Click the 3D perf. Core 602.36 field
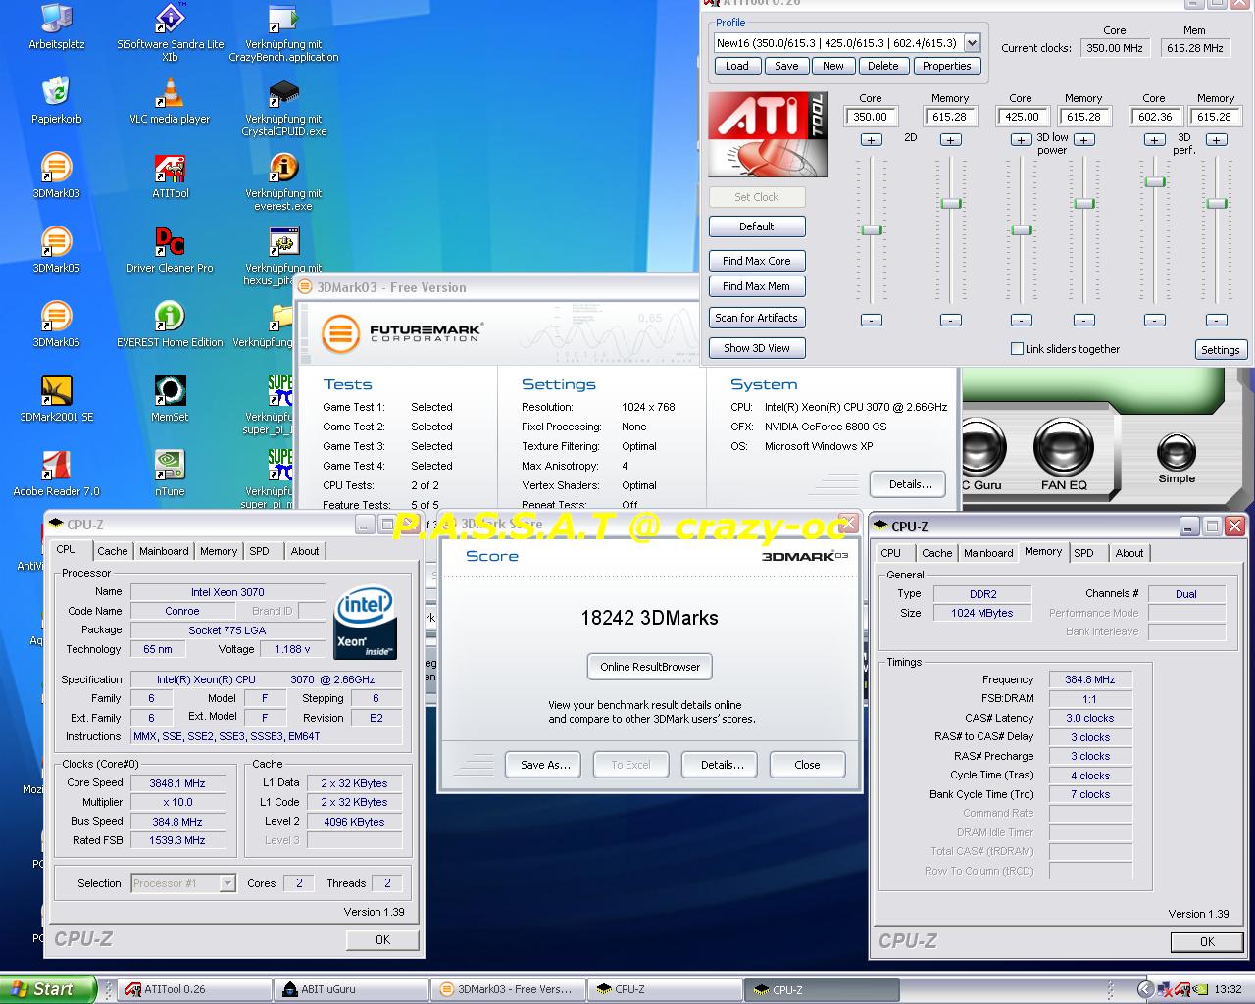 [x=1155, y=116]
